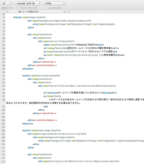Click the 'end of container' comment on line 88
This screenshot has width=144, height=164.
pos(45,65)
